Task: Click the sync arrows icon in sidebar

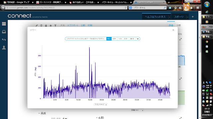Action: [x=4, y=40]
